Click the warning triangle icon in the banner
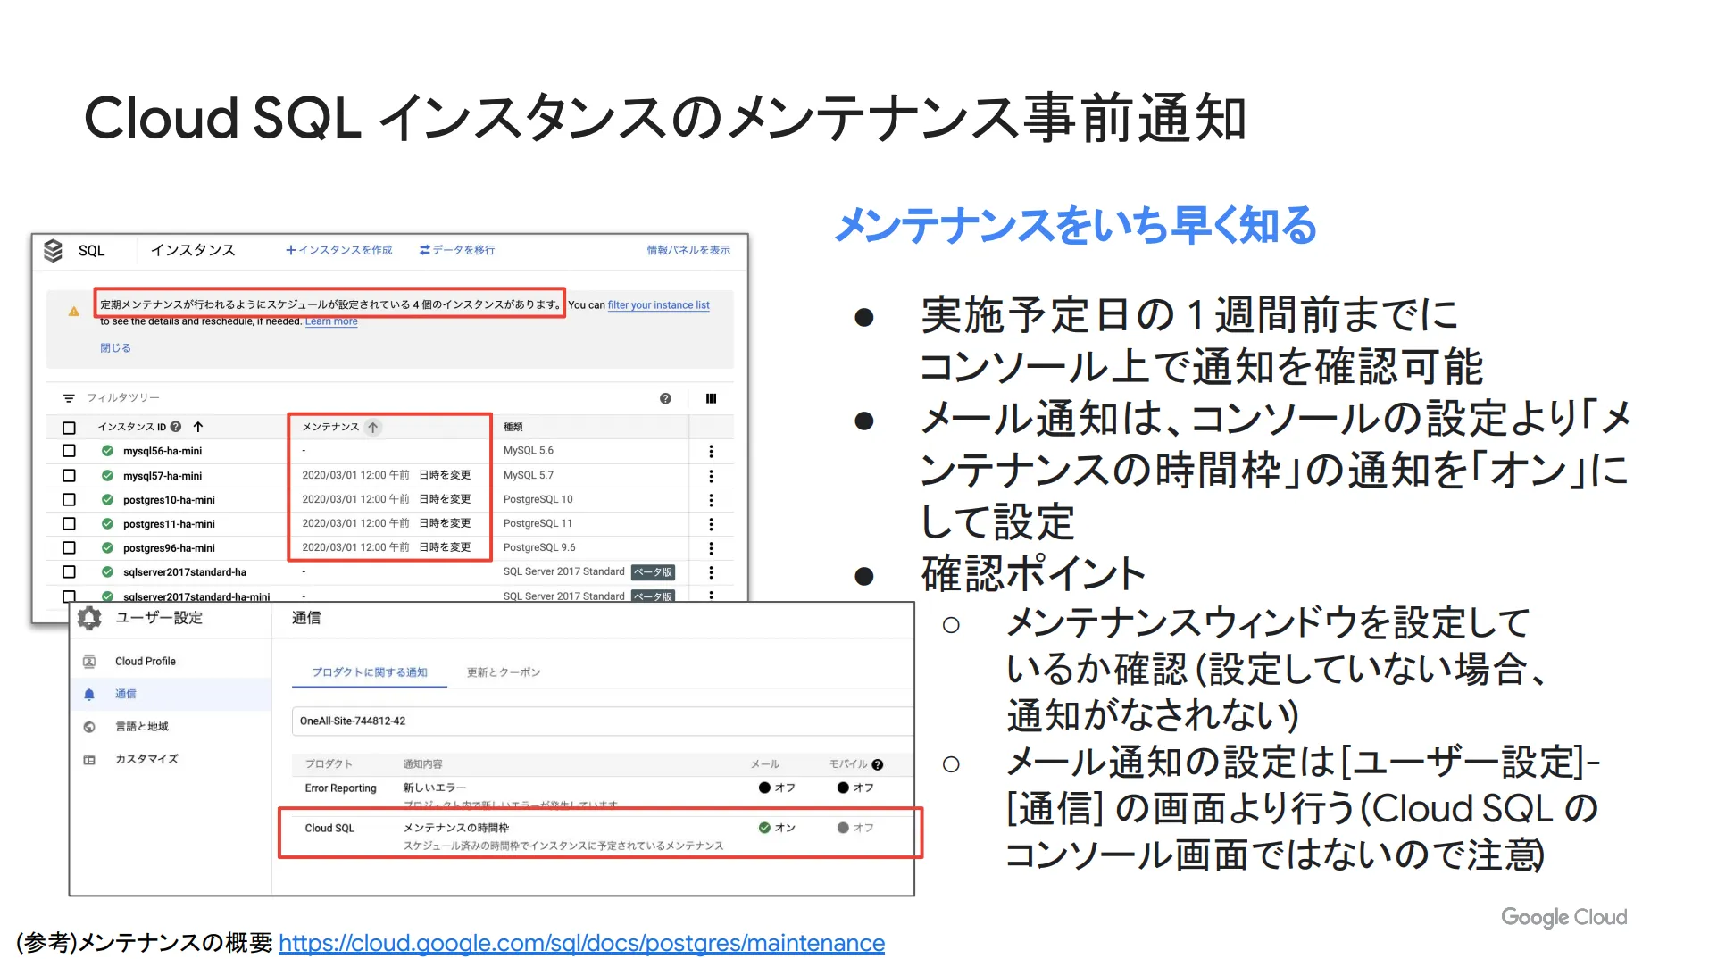 coord(74,311)
